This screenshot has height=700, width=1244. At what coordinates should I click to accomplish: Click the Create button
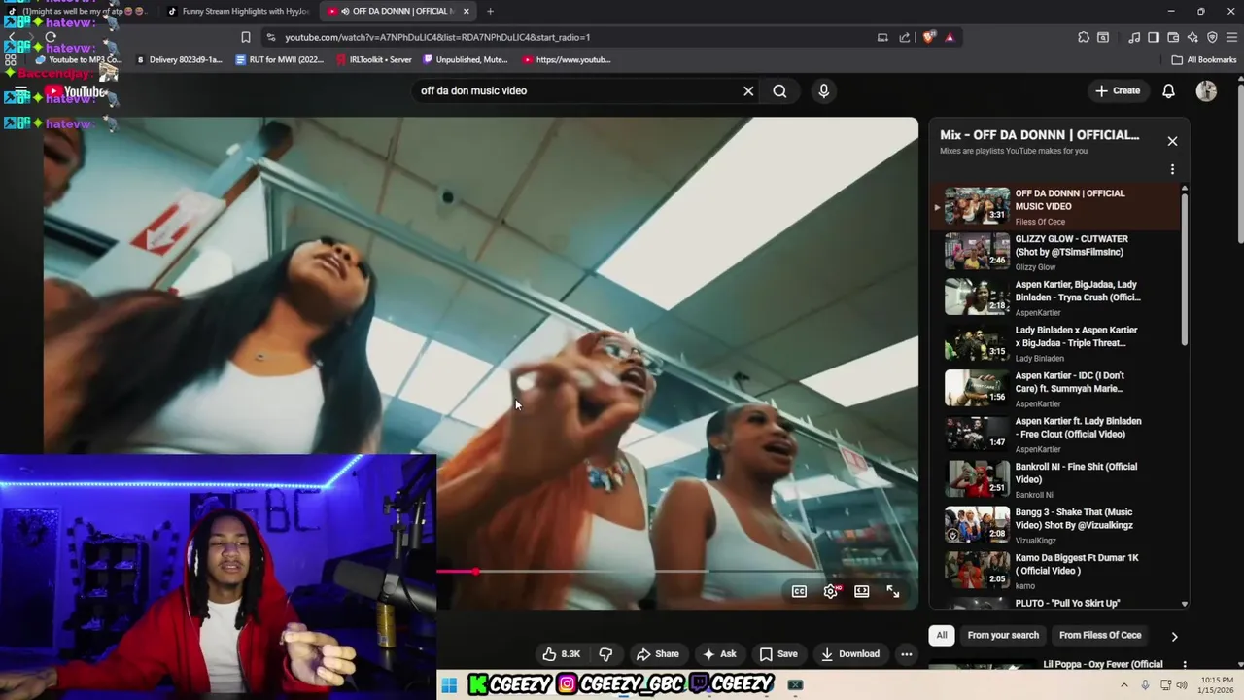pos(1118,90)
